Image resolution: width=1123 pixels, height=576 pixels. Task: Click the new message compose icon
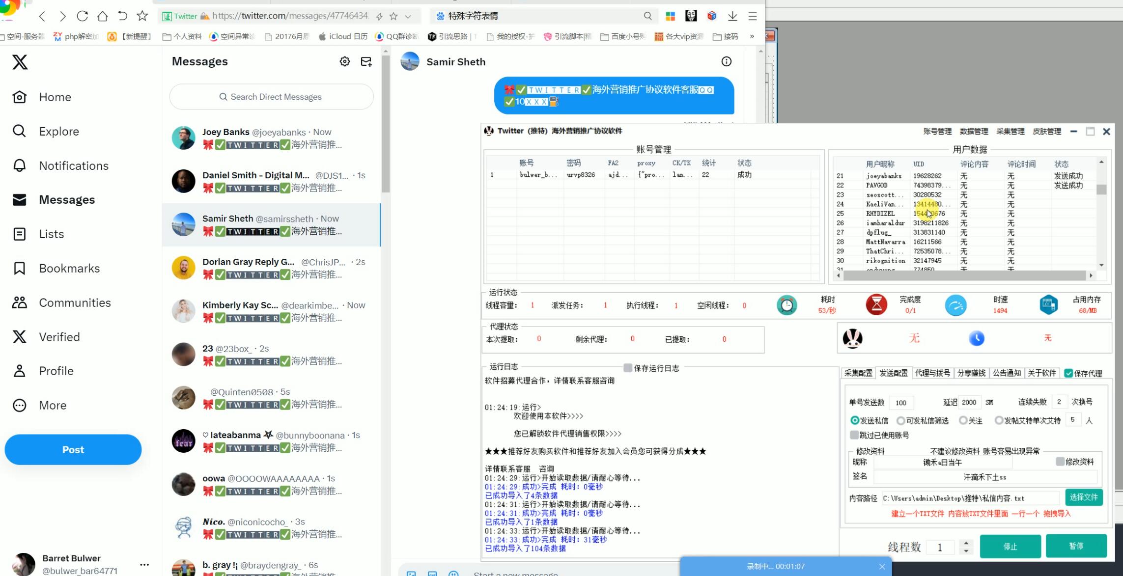click(x=366, y=61)
